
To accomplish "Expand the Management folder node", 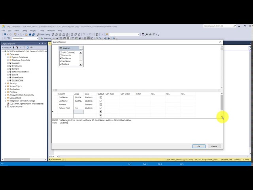I will click(6, 98).
